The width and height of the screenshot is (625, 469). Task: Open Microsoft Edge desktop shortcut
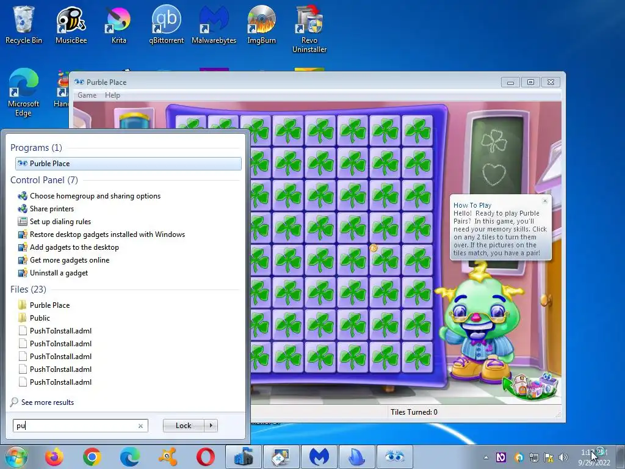(x=24, y=93)
